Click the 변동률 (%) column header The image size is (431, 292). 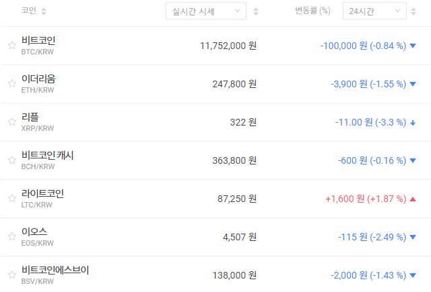[x=313, y=11]
